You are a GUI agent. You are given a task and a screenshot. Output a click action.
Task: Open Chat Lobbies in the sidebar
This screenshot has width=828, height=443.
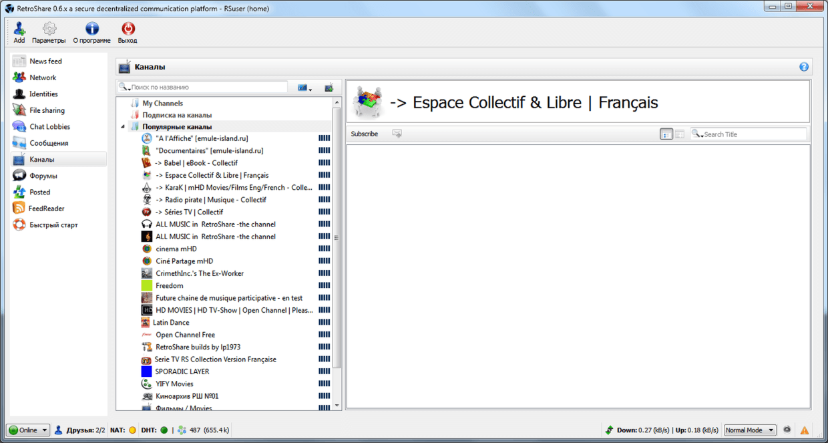49,127
